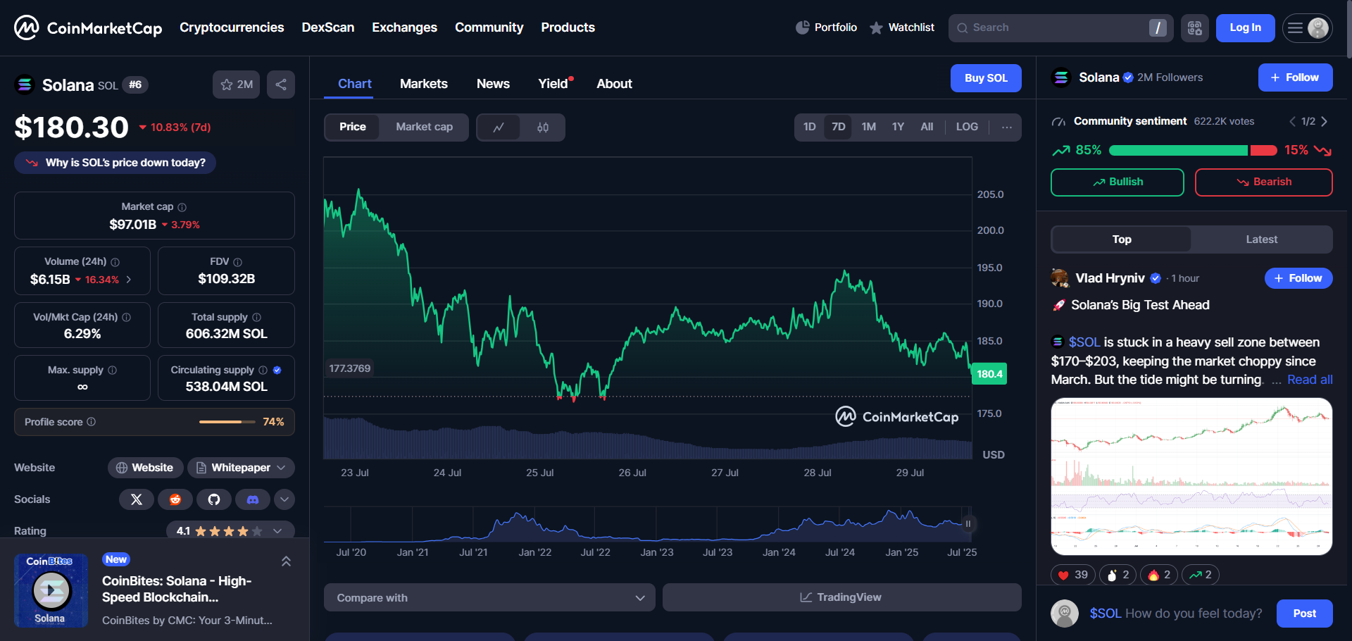Expand the Whitepaper dropdown
The image size is (1352, 641).
point(241,468)
